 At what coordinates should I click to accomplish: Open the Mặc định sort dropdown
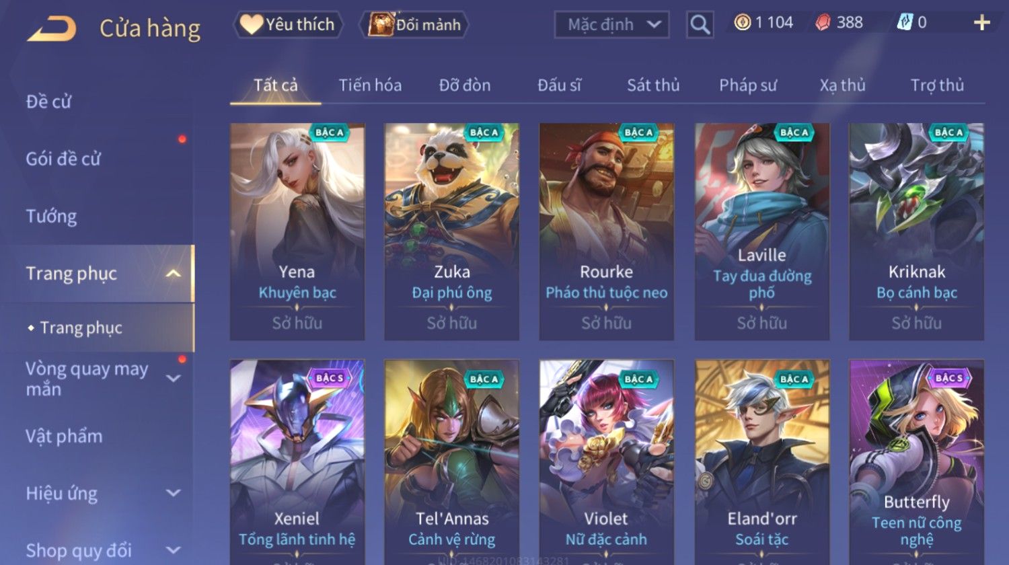point(611,25)
